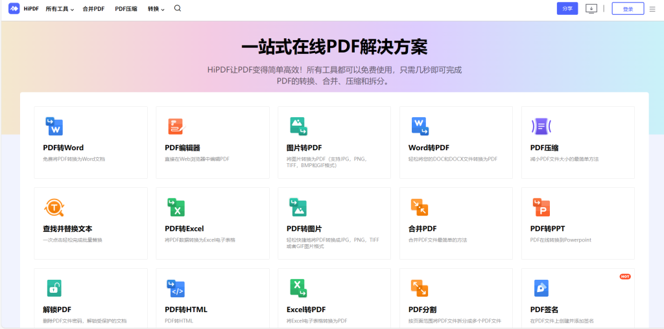Click the red HOT badge

tap(625, 277)
